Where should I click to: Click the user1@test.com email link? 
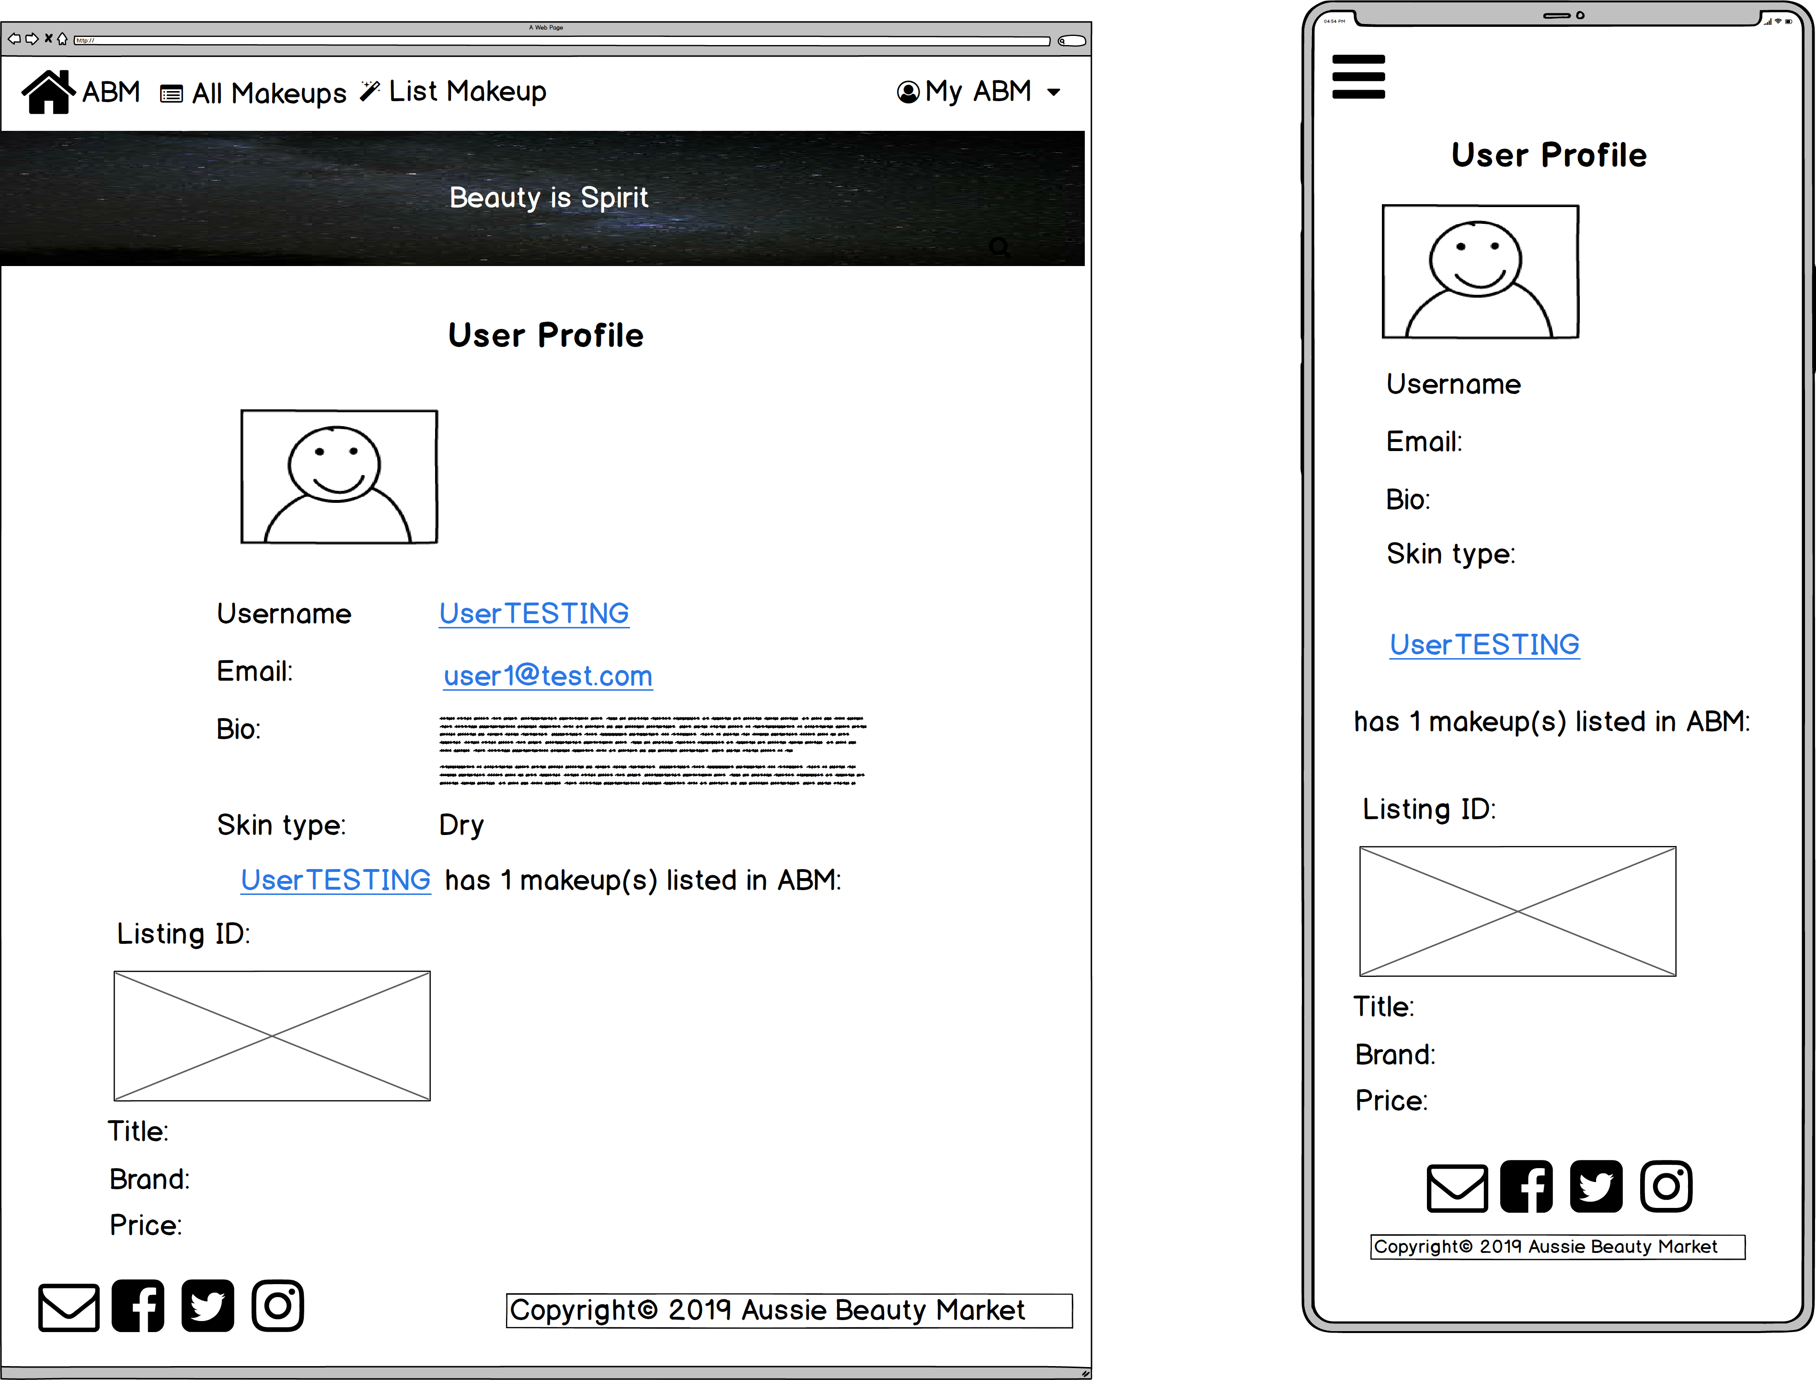[548, 676]
